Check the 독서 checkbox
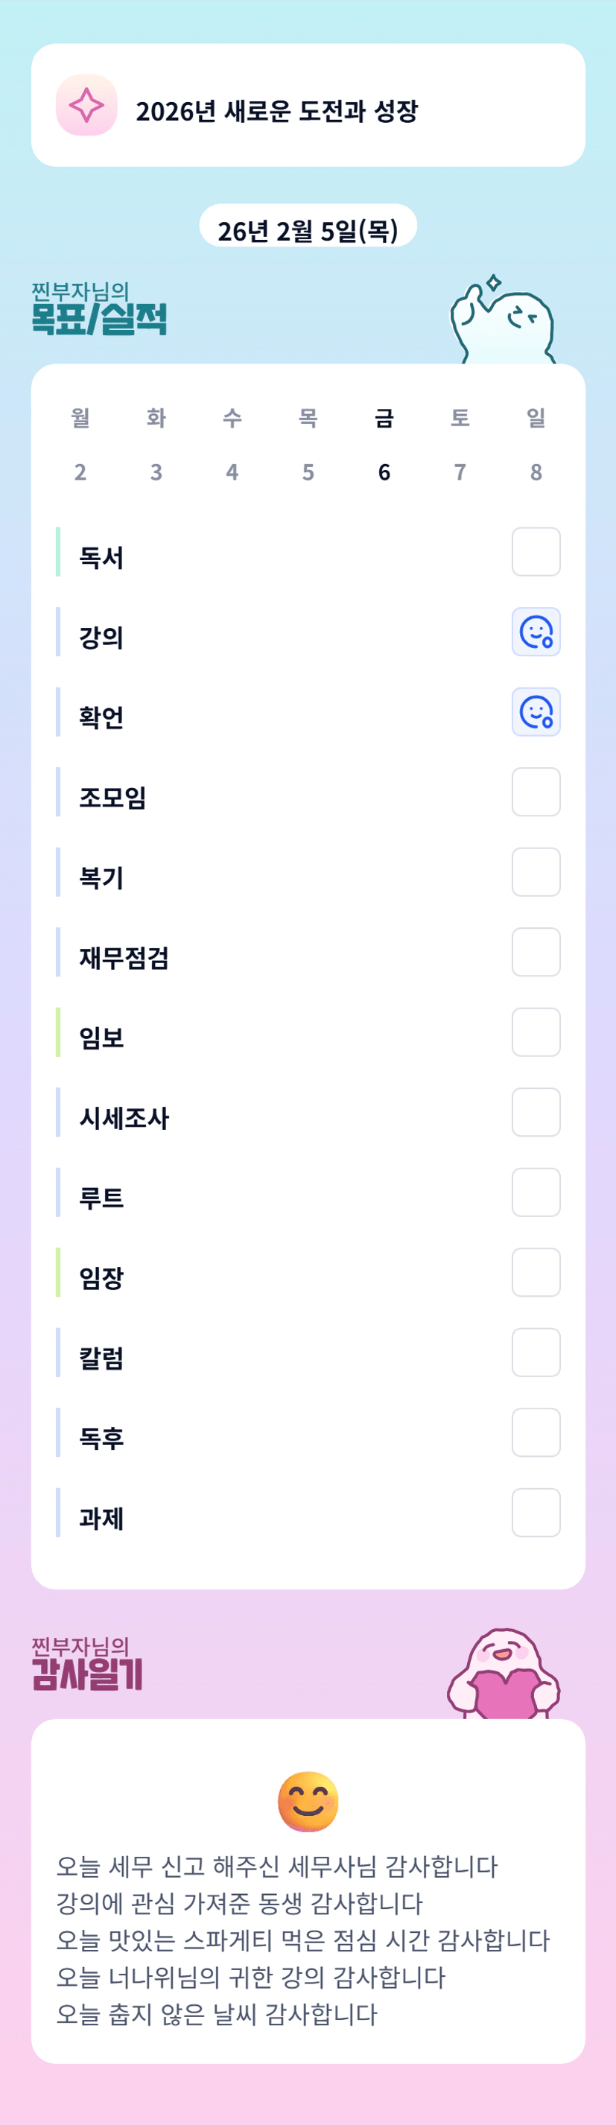The height and width of the screenshot is (2125, 616). pyautogui.click(x=536, y=552)
